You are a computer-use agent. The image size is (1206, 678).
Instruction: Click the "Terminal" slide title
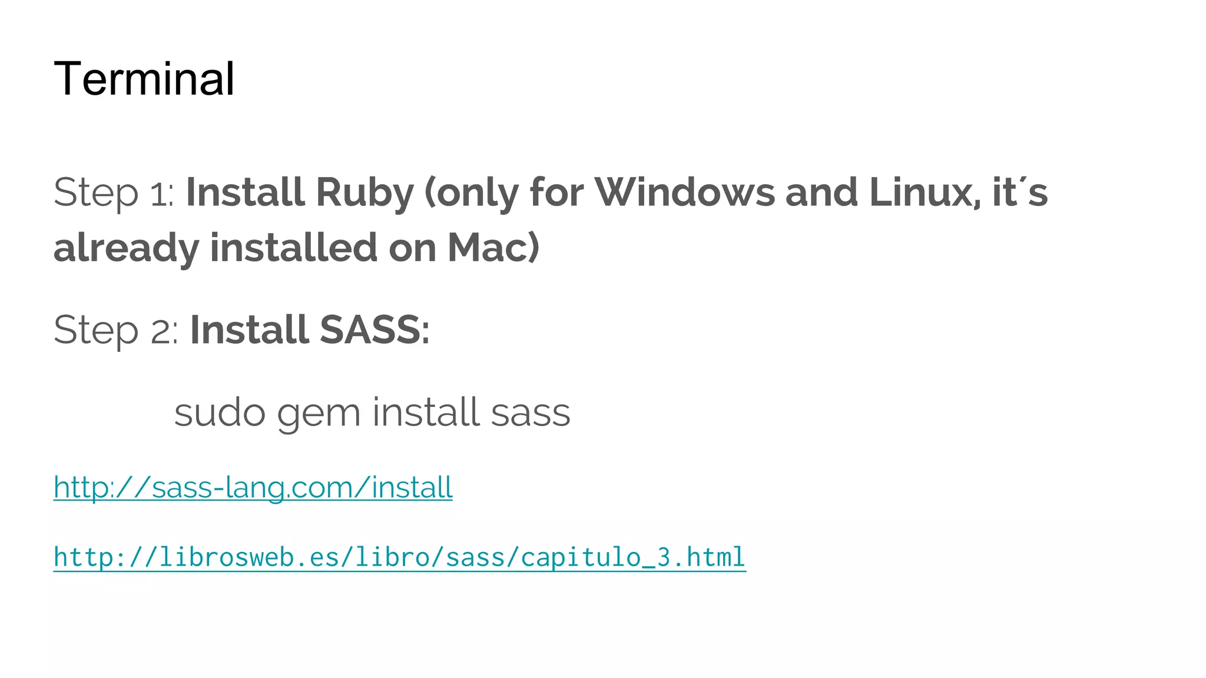[144, 79]
